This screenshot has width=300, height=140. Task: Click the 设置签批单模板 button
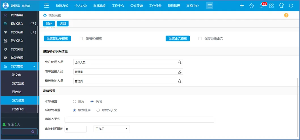57,39
